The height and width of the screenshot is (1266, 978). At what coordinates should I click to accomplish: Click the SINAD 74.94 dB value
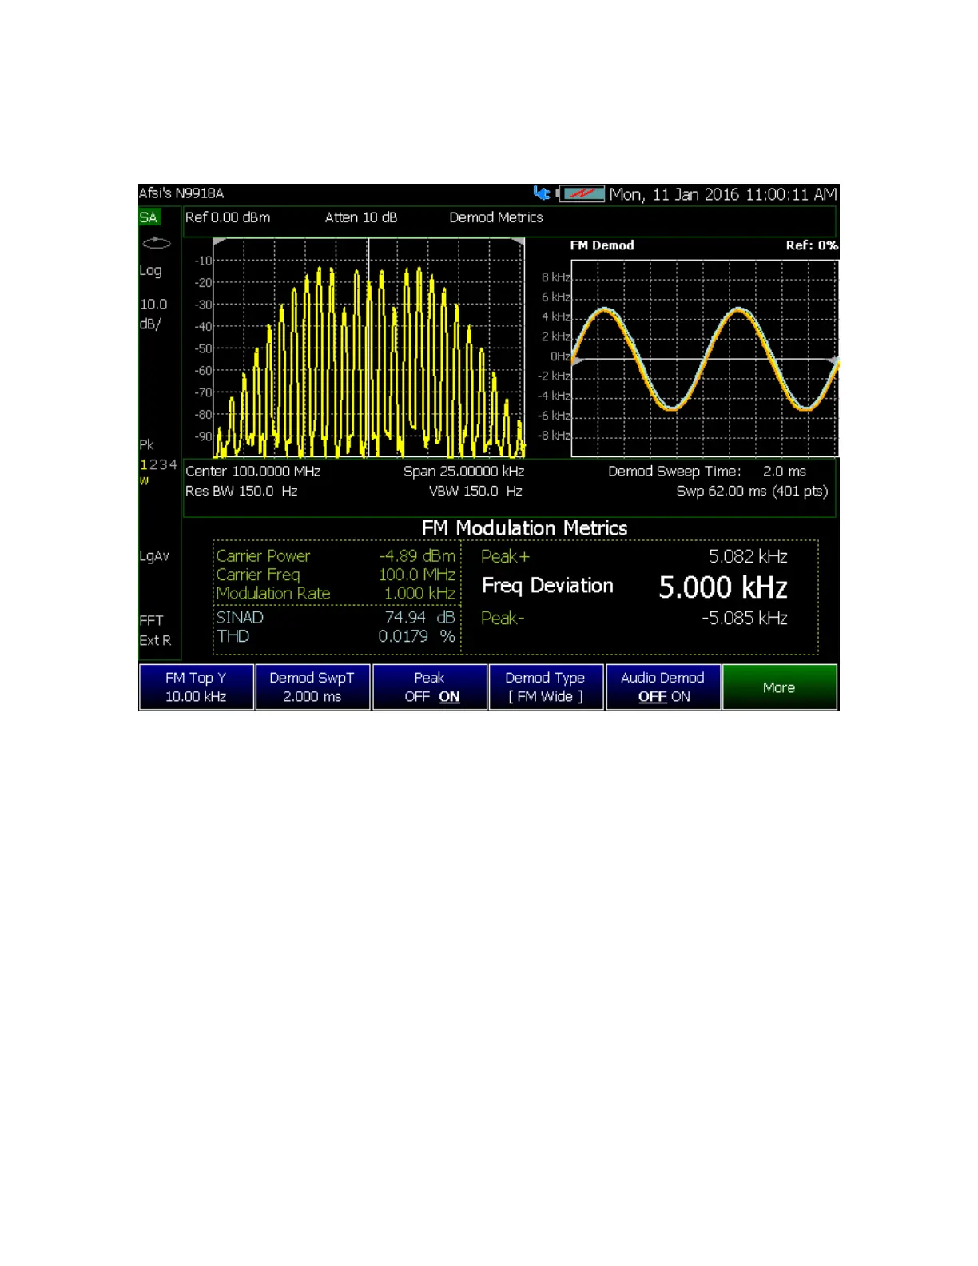click(419, 617)
